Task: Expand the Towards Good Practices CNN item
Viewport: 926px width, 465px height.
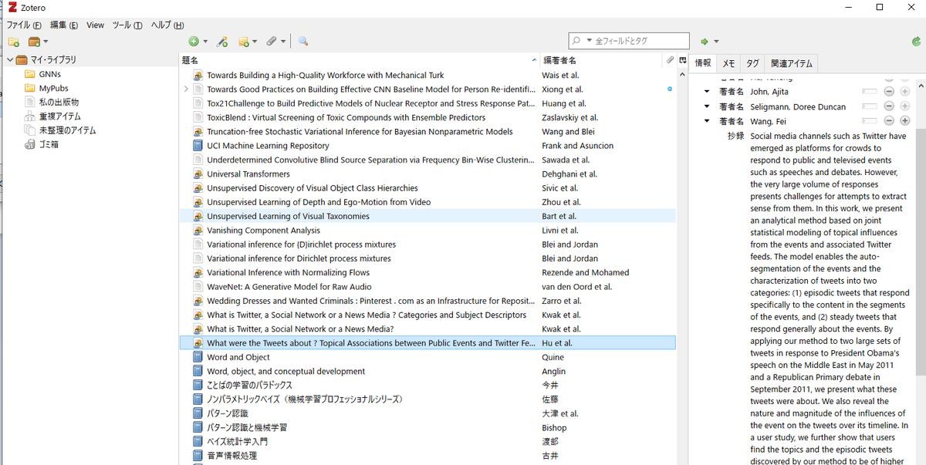Action: (x=185, y=89)
